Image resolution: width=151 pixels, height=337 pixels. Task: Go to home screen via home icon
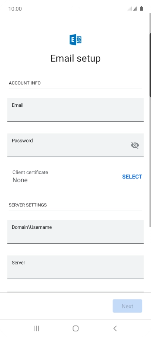[75, 328]
